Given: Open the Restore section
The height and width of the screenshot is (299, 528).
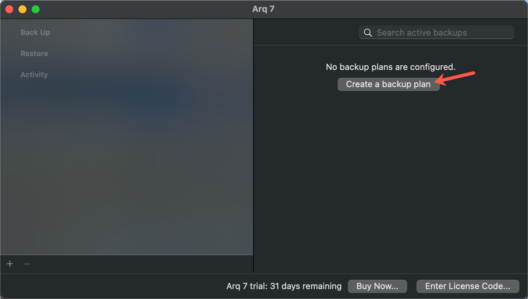Looking at the screenshot, I should [x=34, y=53].
